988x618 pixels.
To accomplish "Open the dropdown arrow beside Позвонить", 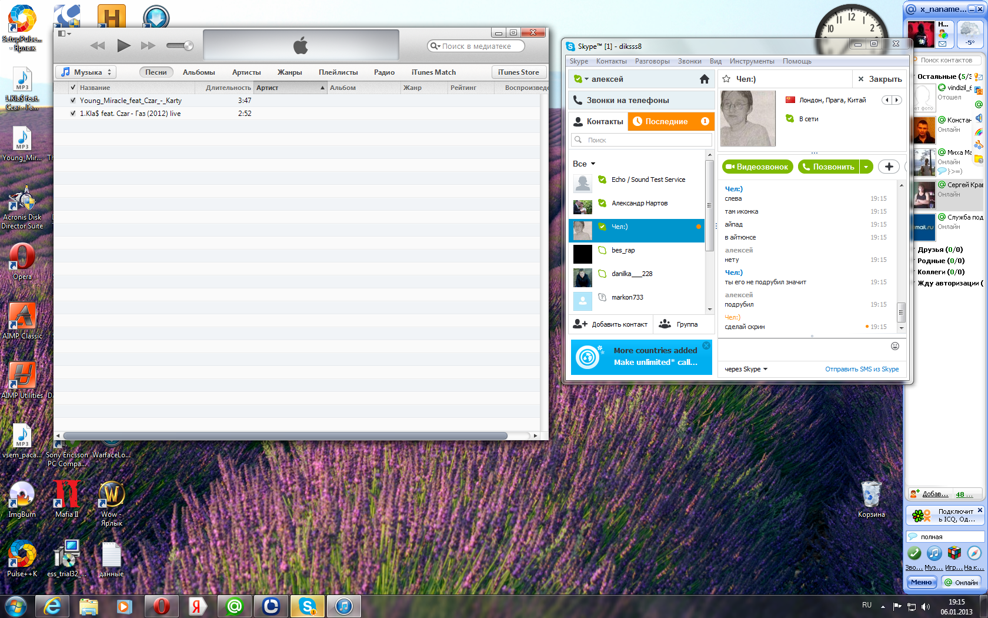I will pyautogui.click(x=866, y=167).
